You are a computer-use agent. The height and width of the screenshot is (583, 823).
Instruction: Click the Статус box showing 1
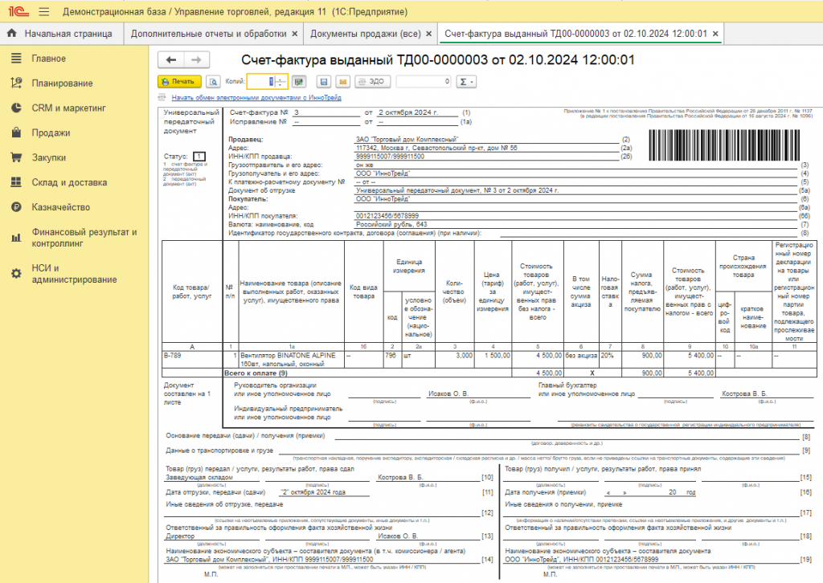199,157
